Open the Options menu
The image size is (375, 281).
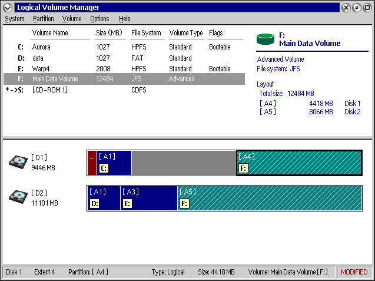(99, 19)
